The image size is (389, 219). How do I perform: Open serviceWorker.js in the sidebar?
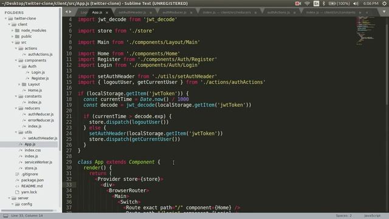(38, 162)
